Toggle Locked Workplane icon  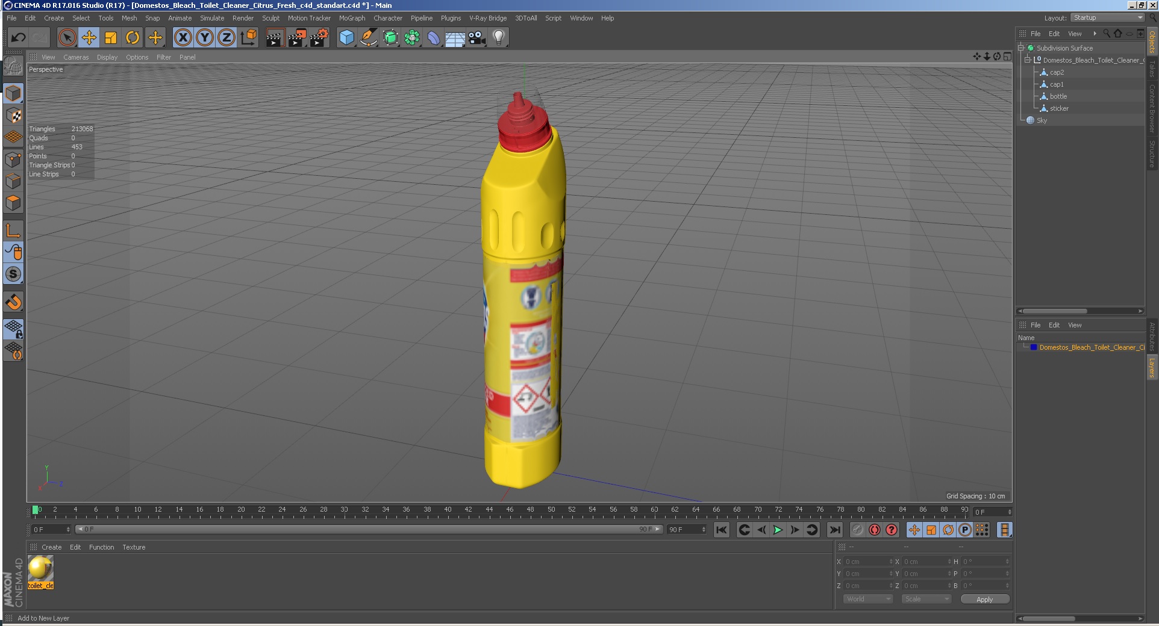pos(13,329)
